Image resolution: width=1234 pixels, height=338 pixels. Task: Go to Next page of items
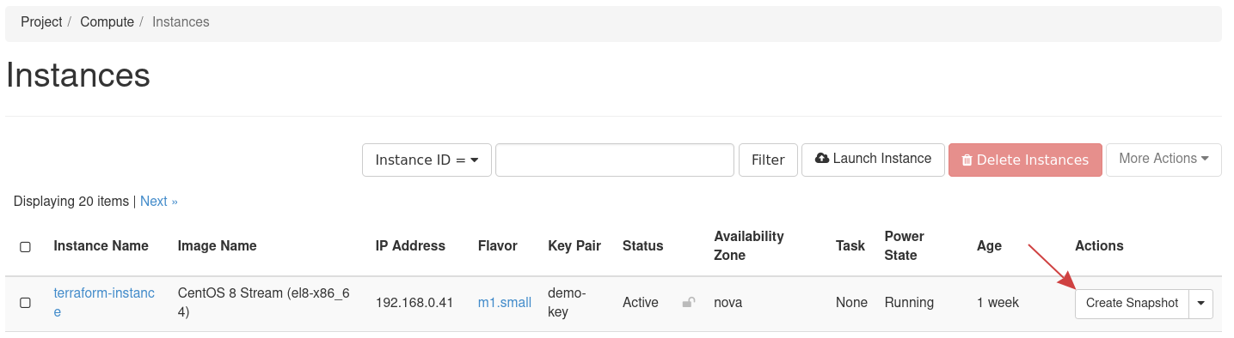(159, 202)
